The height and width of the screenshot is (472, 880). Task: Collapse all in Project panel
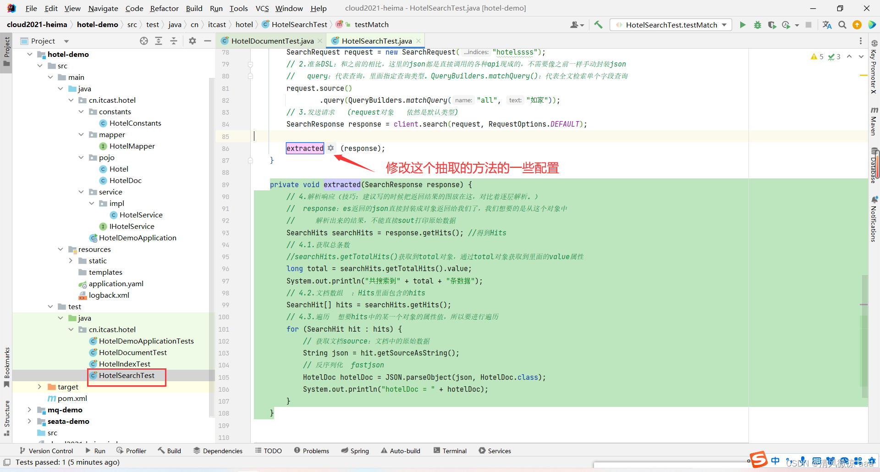pyautogui.click(x=174, y=41)
